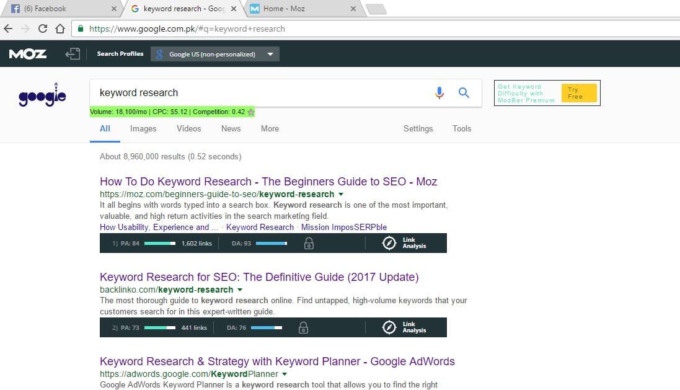Click compass Link Analysis icon for Moz result
680x390 pixels.
click(389, 243)
